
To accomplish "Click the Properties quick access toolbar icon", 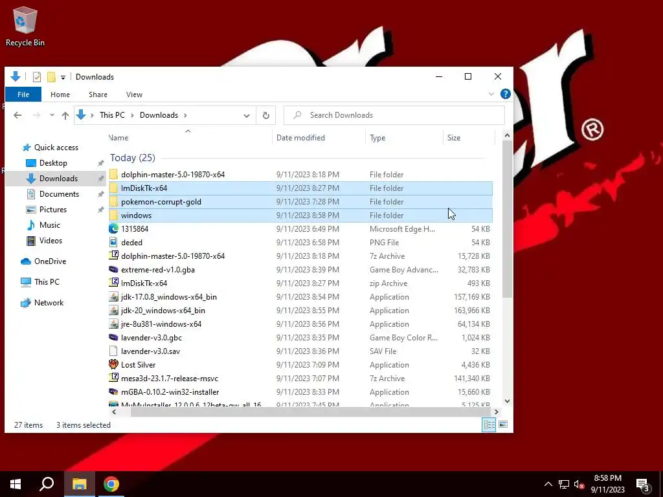I will [x=37, y=77].
